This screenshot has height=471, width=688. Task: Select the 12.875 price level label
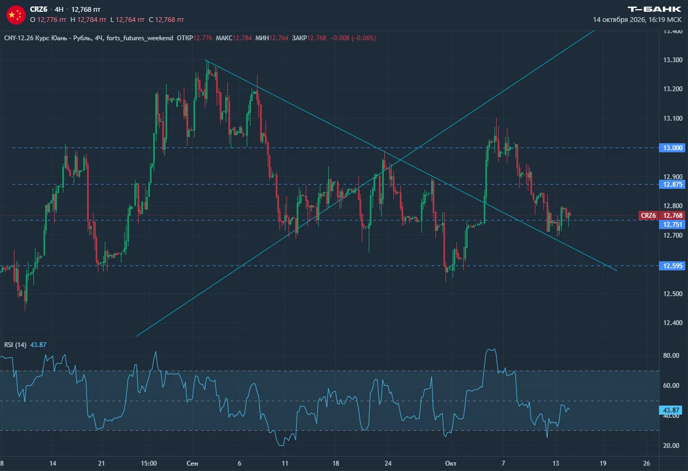(x=671, y=184)
